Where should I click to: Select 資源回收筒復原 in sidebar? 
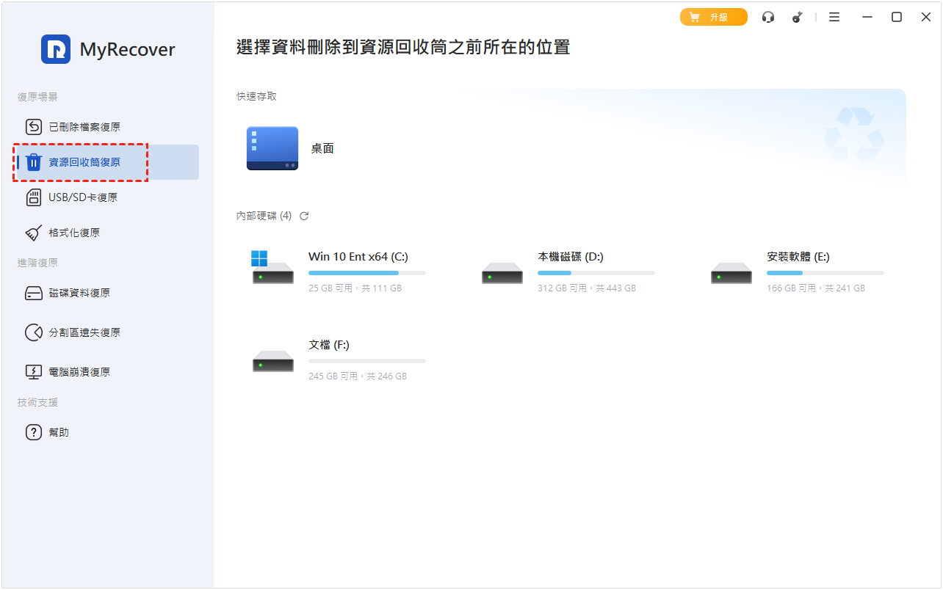pos(84,162)
